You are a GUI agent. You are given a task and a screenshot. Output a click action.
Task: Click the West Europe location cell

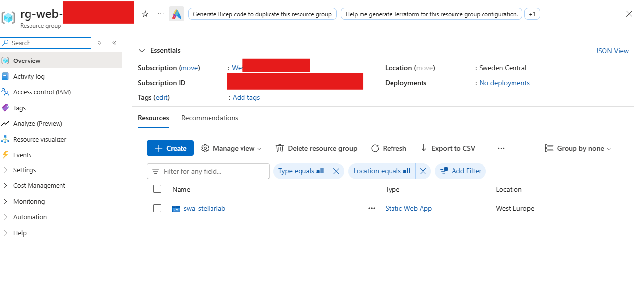[x=515, y=208]
